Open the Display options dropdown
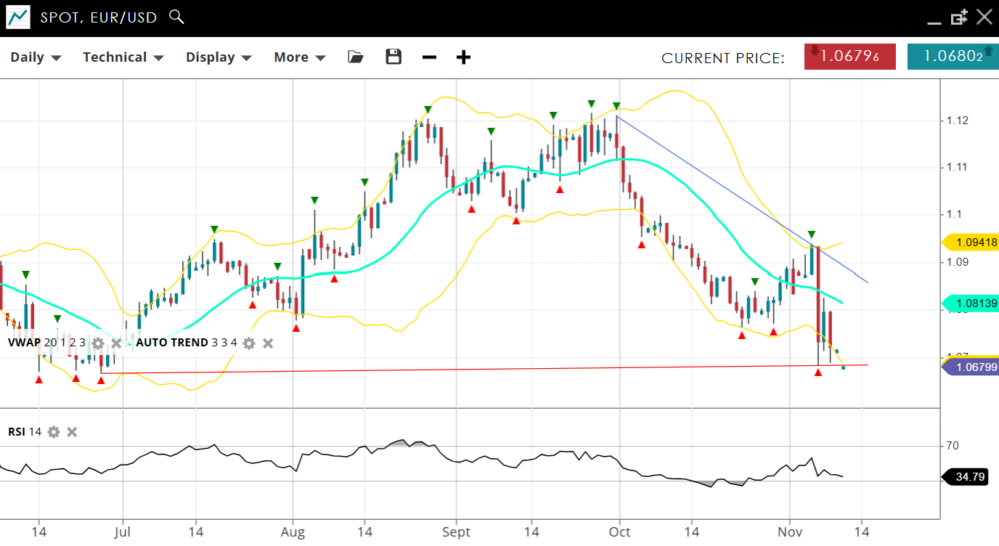This screenshot has height=546, width=999. pos(218,57)
